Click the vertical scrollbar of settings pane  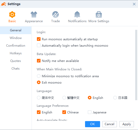(x=136, y=65)
